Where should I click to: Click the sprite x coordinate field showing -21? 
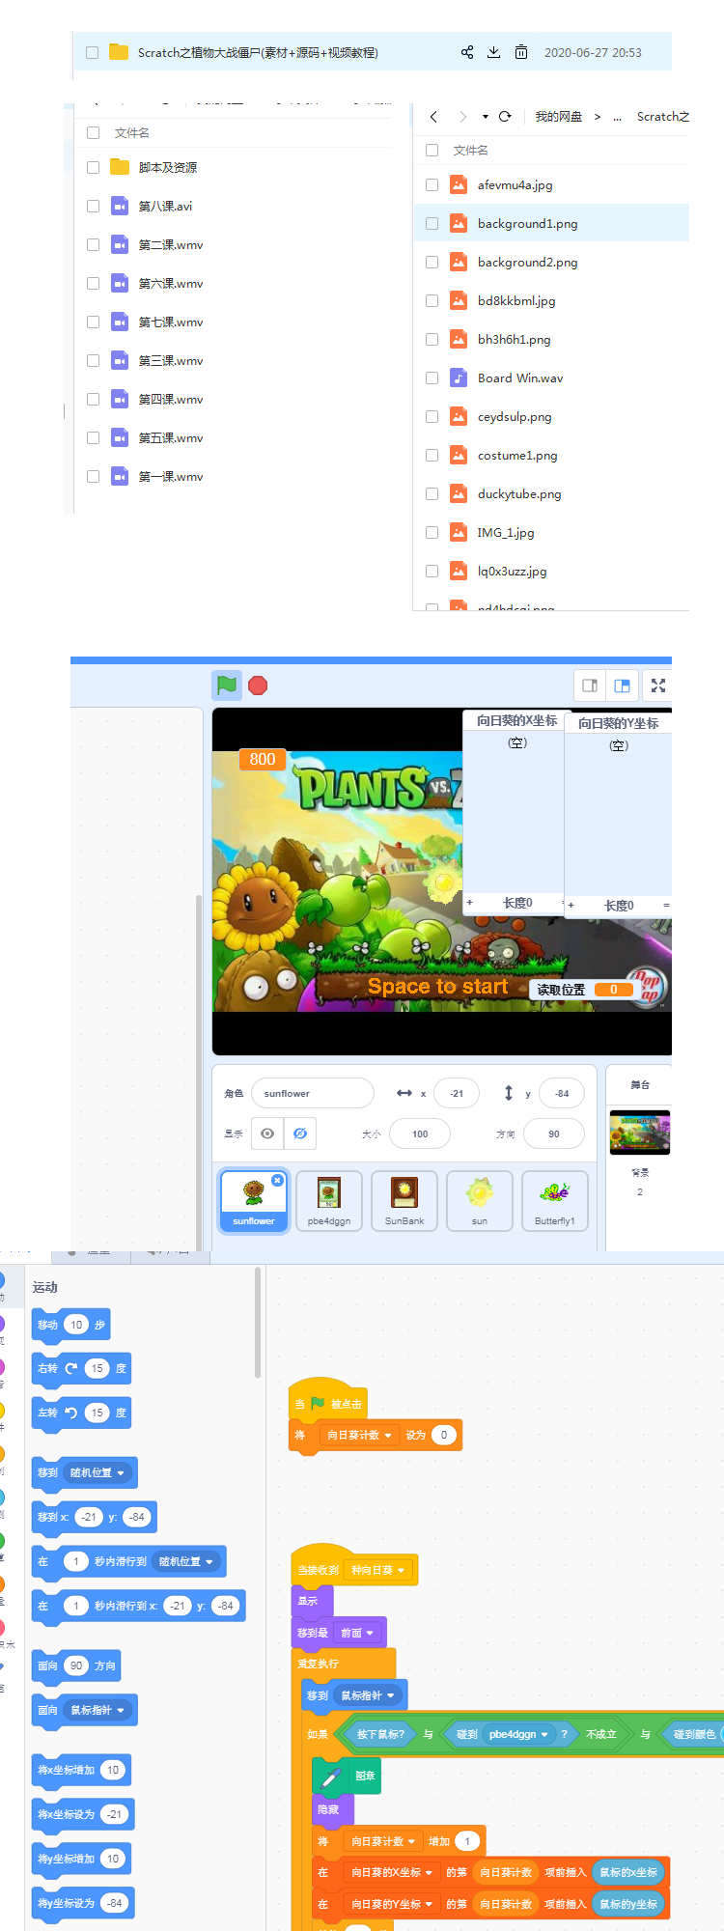click(457, 1093)
